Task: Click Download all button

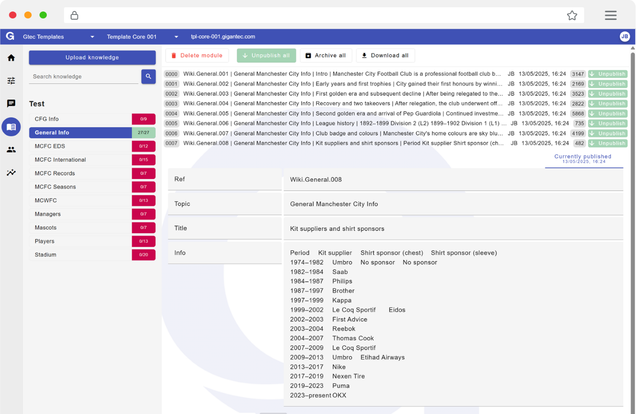Action: [385, 56]
